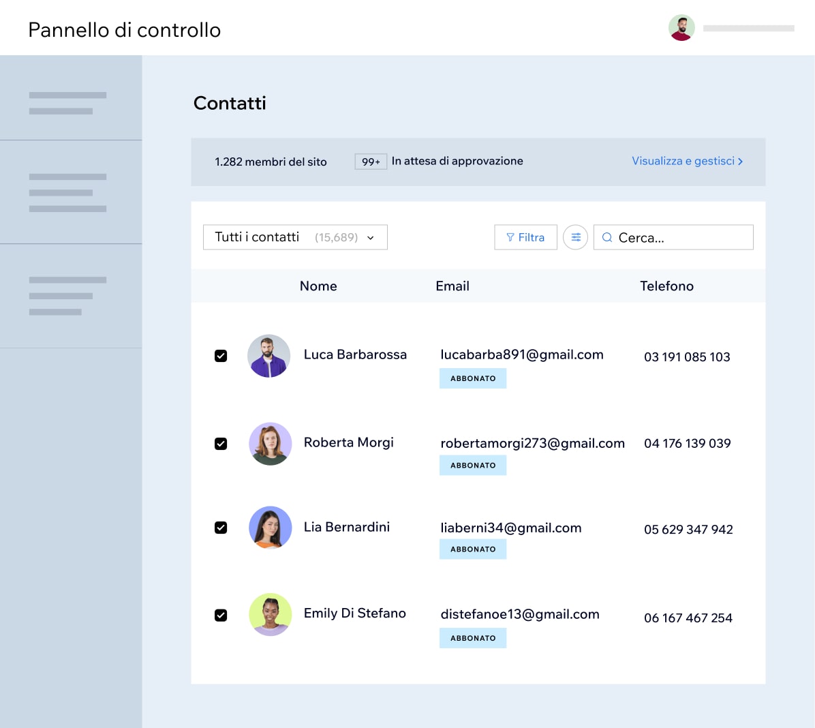
Task: Open the Visualizza e gestisci link
Action: click(683, 161)
